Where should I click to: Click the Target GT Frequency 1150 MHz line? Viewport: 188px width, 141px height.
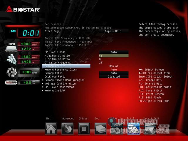67,45
